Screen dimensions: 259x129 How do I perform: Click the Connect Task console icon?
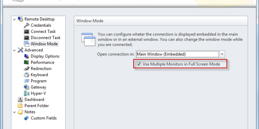point(27,32)
